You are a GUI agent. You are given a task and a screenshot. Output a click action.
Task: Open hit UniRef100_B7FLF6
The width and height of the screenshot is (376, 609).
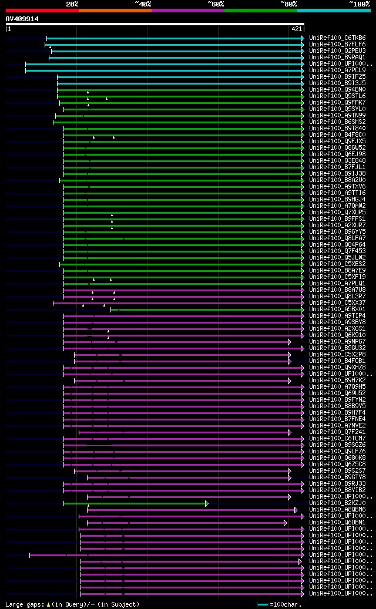point(337,44)
